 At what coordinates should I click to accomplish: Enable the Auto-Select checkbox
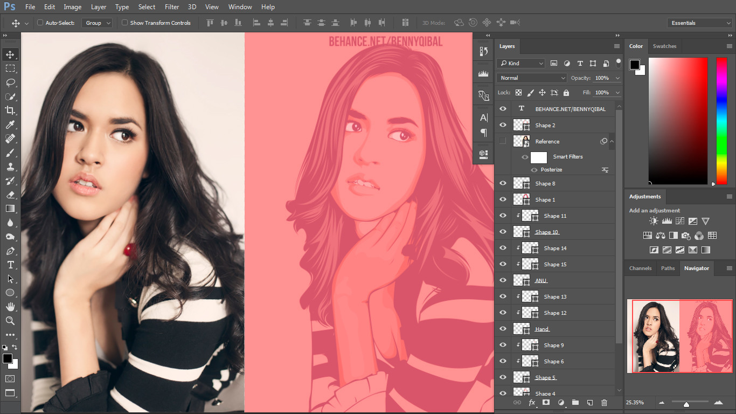(x=40, y=23)
